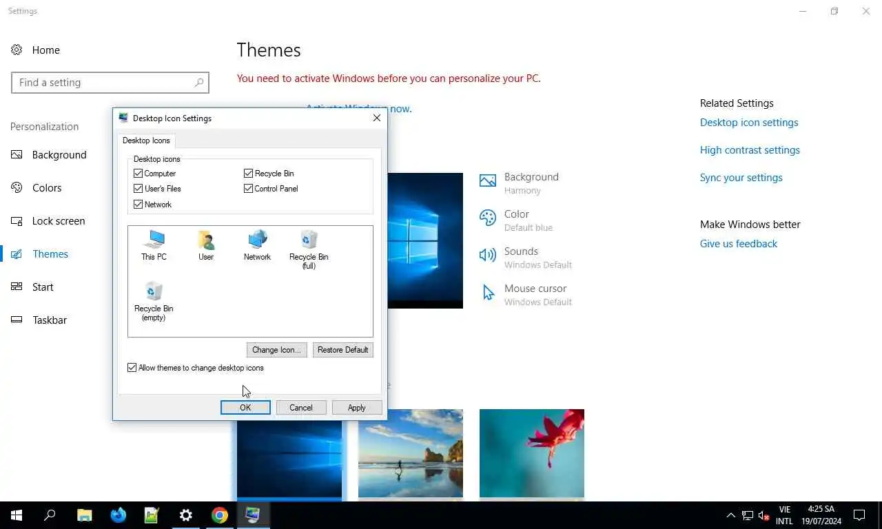Go to the Taskbar settings page
Viewport: 882px width, 529px height.
point(50,320)
